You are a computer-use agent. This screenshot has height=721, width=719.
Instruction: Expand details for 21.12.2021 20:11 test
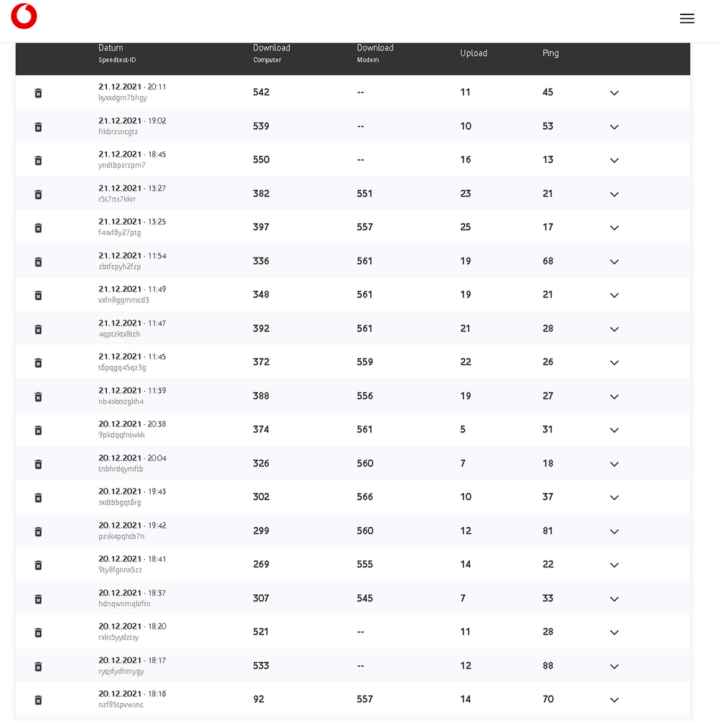614,93
